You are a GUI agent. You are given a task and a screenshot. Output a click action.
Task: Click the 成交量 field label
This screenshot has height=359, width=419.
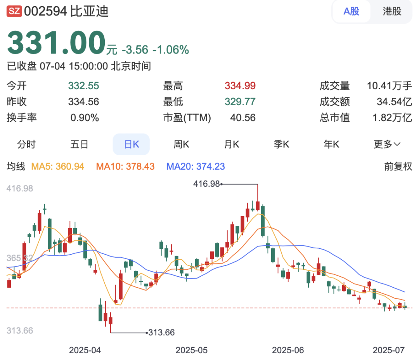335,86
